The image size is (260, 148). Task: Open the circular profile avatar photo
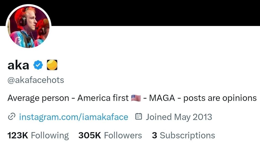pos(29,27)
